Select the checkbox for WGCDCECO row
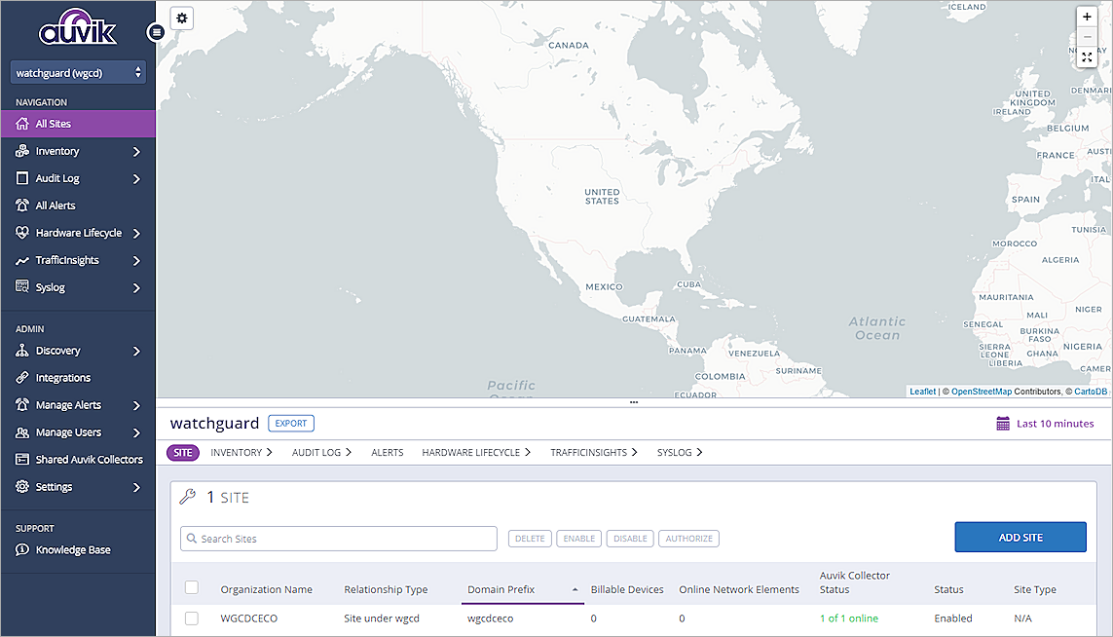Screen dimensions: 1113x637 tap(192, 618)
